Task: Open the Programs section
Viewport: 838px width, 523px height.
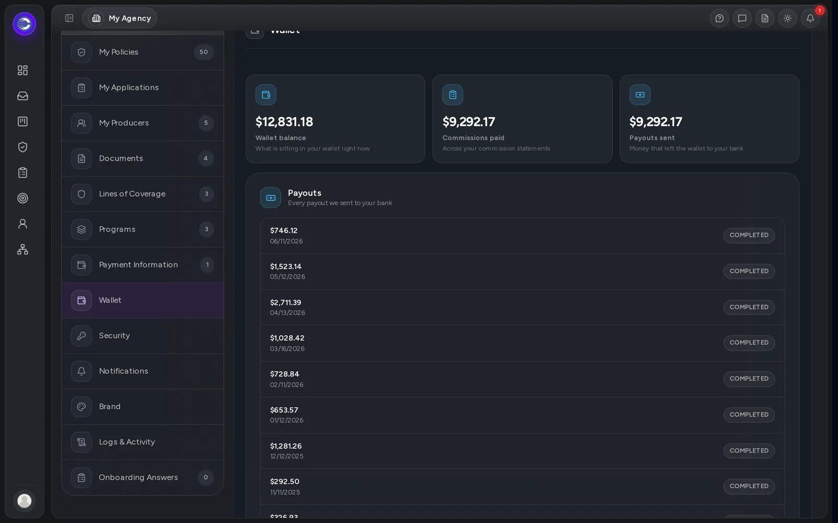Action: (142, 230)
